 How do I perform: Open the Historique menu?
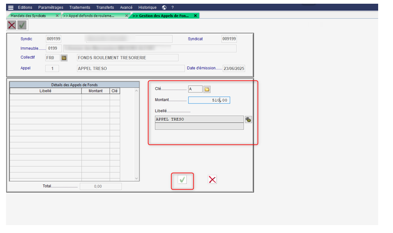[148, 7]
